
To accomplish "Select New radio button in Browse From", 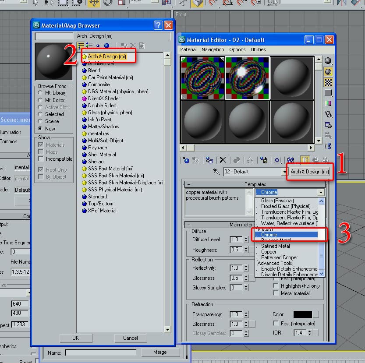I will (x=40, y=128).
